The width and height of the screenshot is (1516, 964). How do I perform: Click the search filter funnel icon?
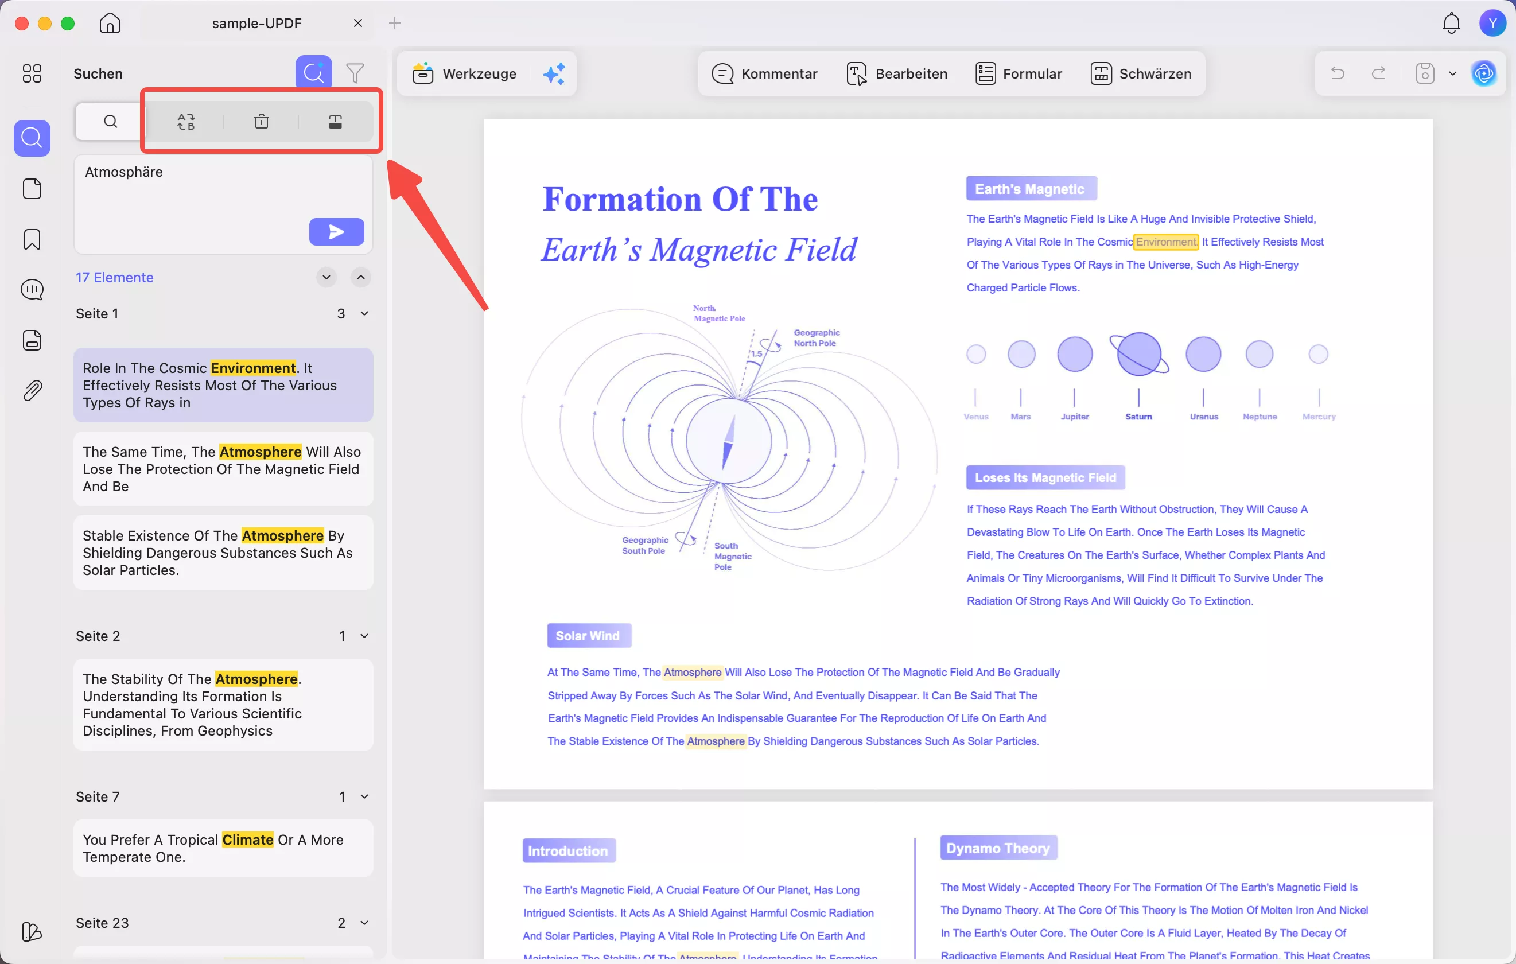(x=355, y=73)
